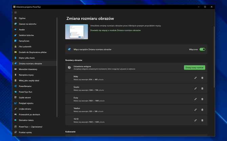The width and height of the screenshot is (227, 141).
Task: Click Dodaj nowy rozmiar button
Action: (x=194, y=68)
